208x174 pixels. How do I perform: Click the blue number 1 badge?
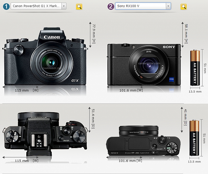point(6,6)
